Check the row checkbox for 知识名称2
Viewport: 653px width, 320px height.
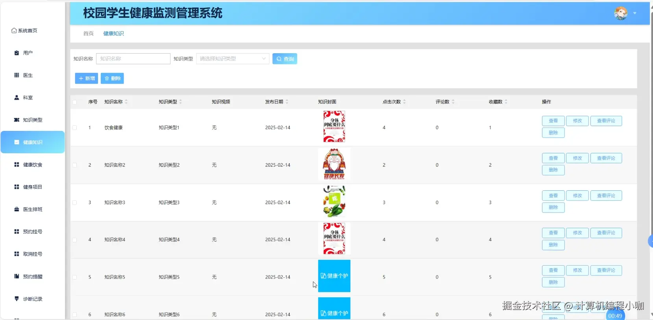click(x=74, y=165)
